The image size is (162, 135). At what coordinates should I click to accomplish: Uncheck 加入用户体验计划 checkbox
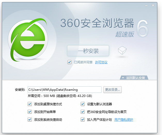pyautogui.click(x=83, y=119)
